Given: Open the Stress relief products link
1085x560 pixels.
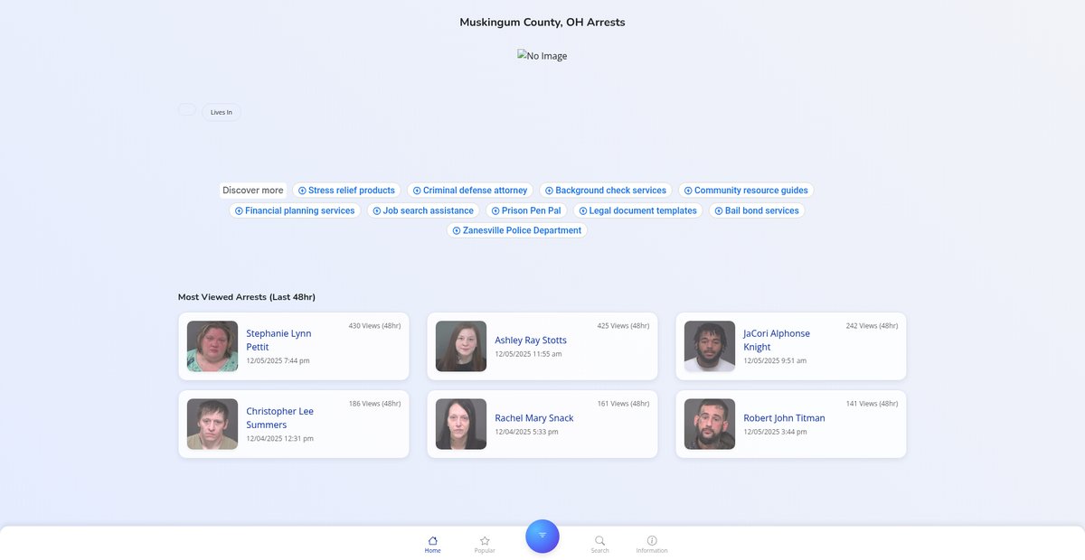Looking at the screenshot, I should click(x=347, y=191).
